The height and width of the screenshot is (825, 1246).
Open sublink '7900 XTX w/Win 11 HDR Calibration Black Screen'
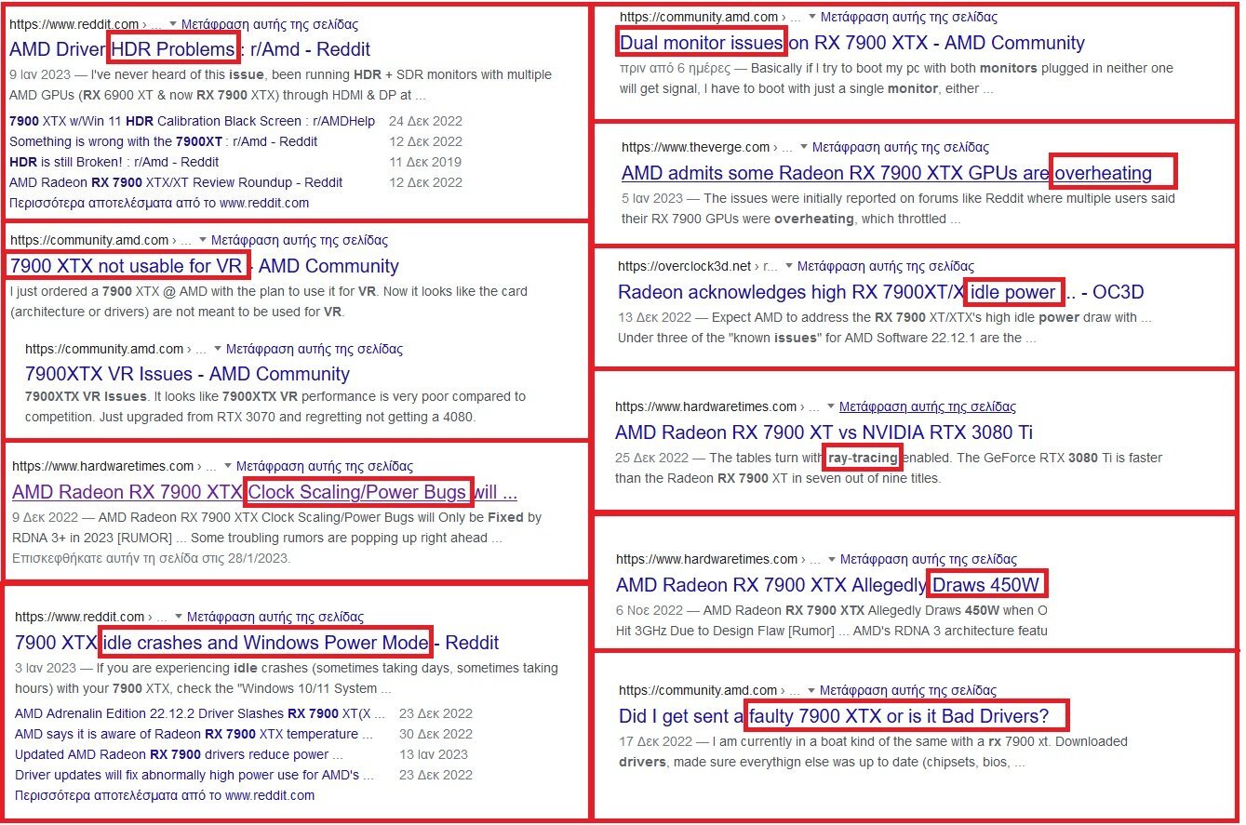192,121
